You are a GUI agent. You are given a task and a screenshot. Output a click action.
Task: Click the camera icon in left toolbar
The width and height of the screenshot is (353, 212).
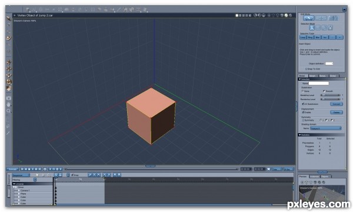click(9, 98)
